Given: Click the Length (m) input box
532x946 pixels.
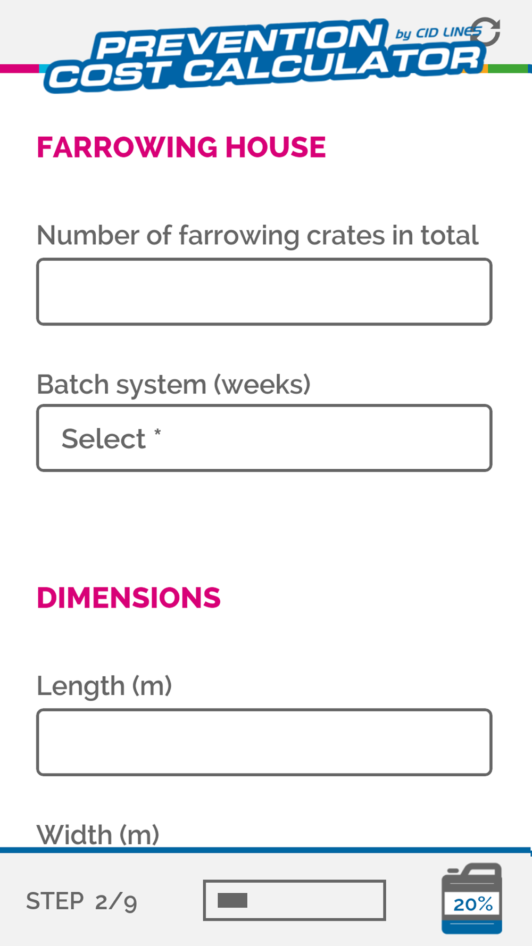Looking at the screenshot, I should [264, 742].
